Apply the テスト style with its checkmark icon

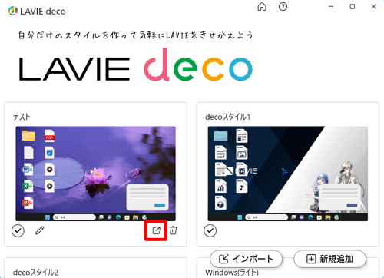18,230
